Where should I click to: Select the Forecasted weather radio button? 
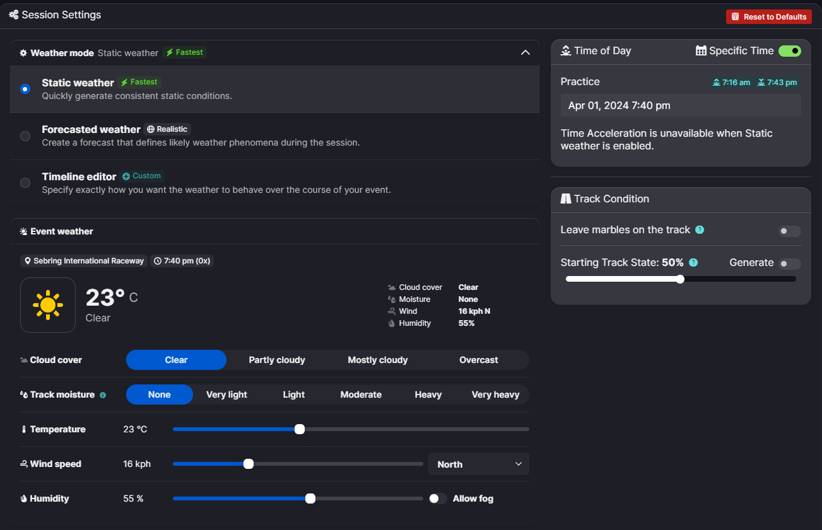tap(25, 136)
